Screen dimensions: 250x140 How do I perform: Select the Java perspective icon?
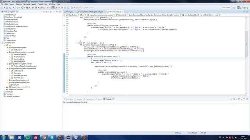(238, 7)
